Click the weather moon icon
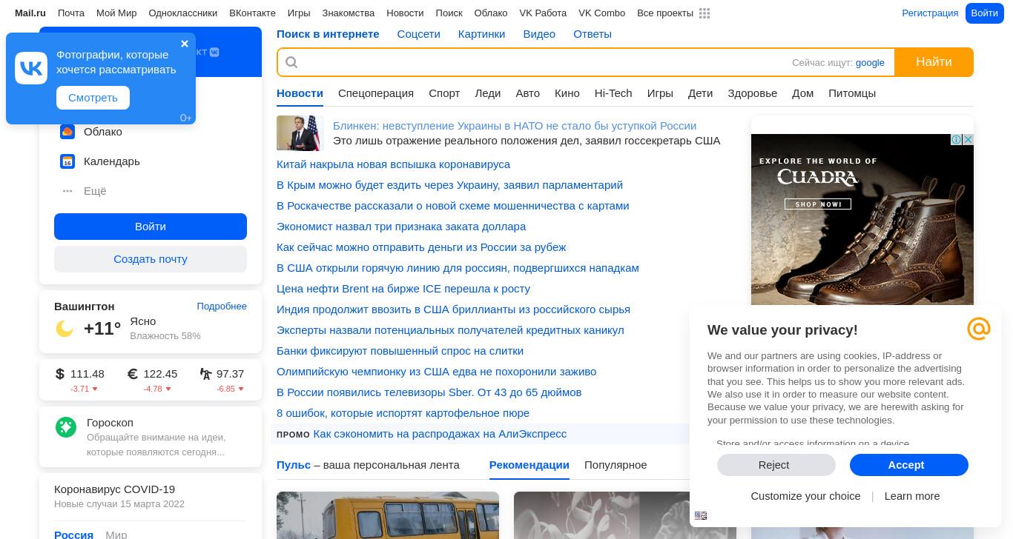The width and height of the screenshot is (1013, 539). coord(65,329)
